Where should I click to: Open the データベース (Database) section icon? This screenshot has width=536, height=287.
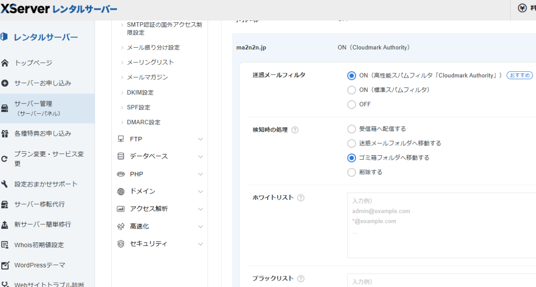click(121, 156)
